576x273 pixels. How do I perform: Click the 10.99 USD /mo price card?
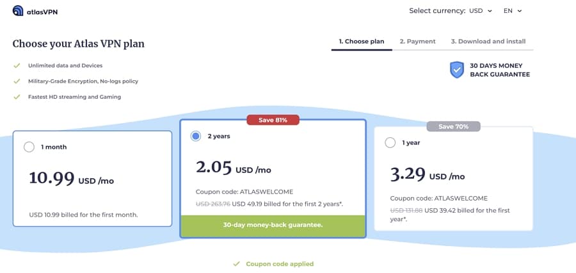[x=92, y=178]
